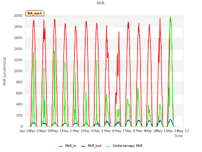Screen dimensions: 202x152
Task: Click the red PAR_in legend swatch
Action: click(x=61, y=146)
